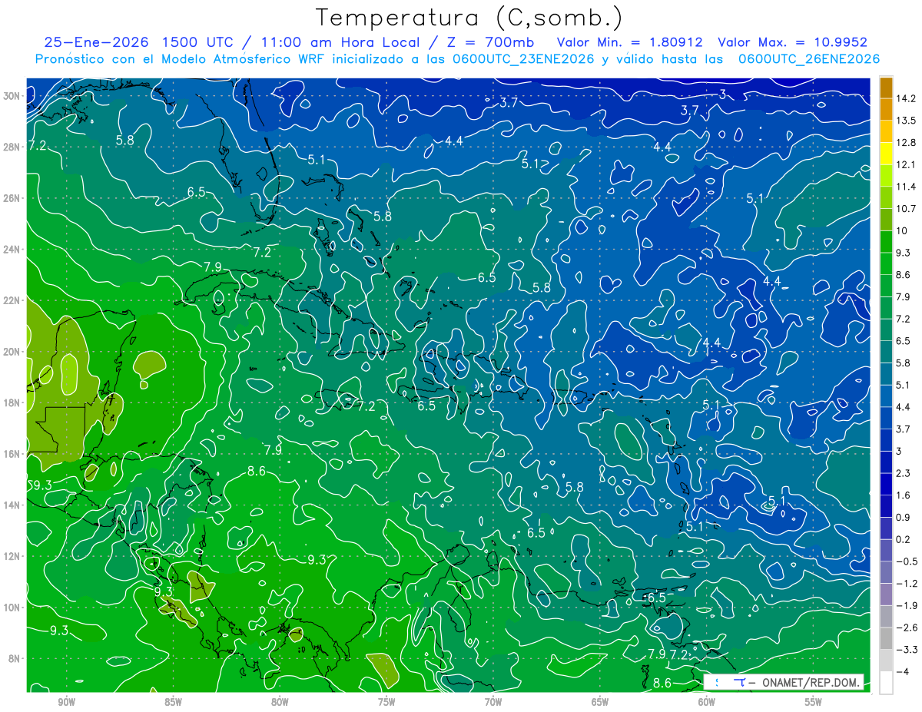Click the 'Z = 700mb' level text
Image resolution: width=922 pixels, height=712 pixels.
489,42
